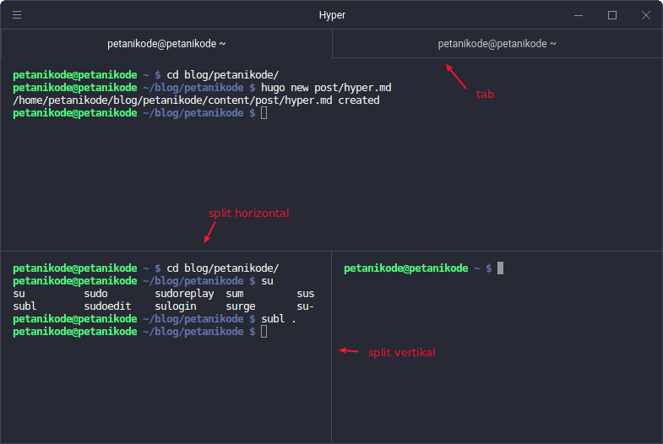Click the 'Hyper' window title

[332, 15]
